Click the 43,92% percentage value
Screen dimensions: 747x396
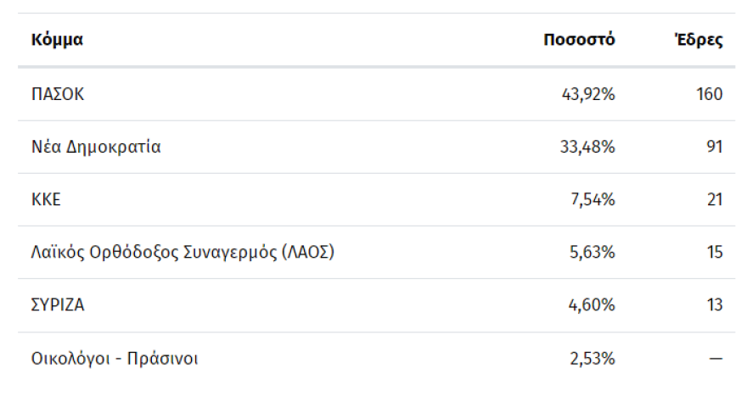(587, 94)
